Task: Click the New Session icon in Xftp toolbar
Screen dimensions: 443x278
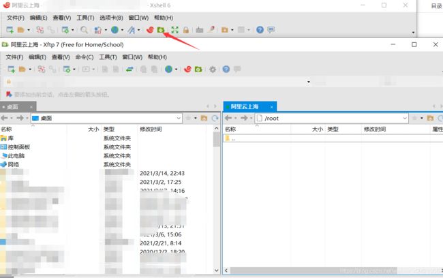Action: (x=12, y=69)
